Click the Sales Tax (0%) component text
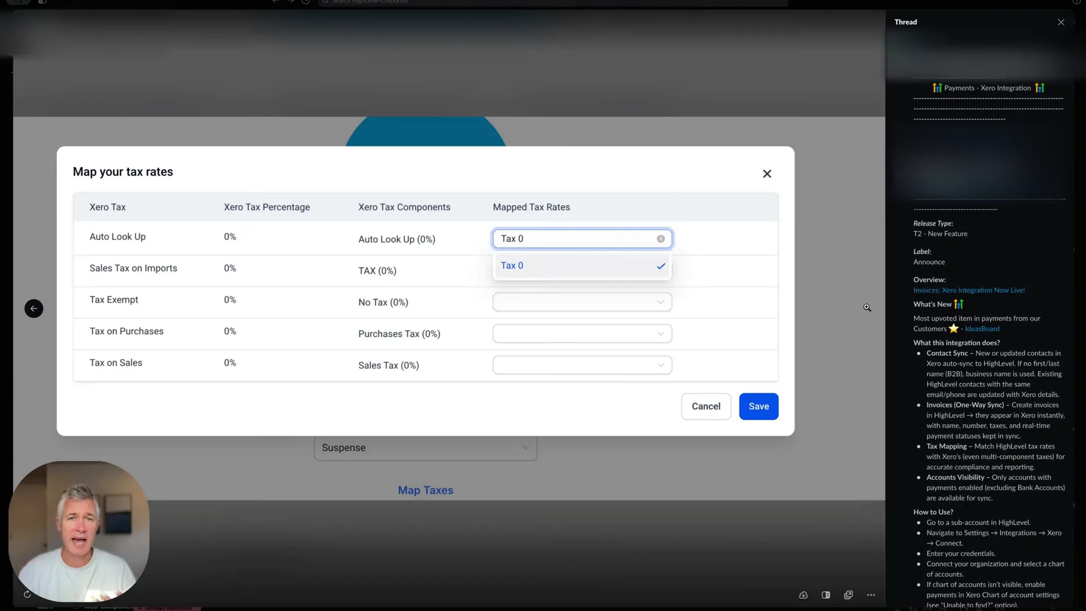 coord(389,365)
